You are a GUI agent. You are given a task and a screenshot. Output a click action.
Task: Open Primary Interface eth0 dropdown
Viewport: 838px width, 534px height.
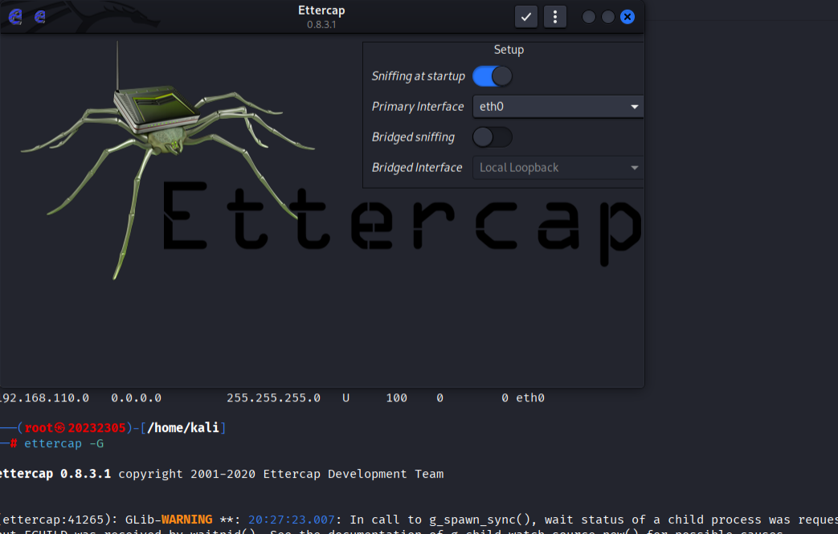tap(558, 107)
